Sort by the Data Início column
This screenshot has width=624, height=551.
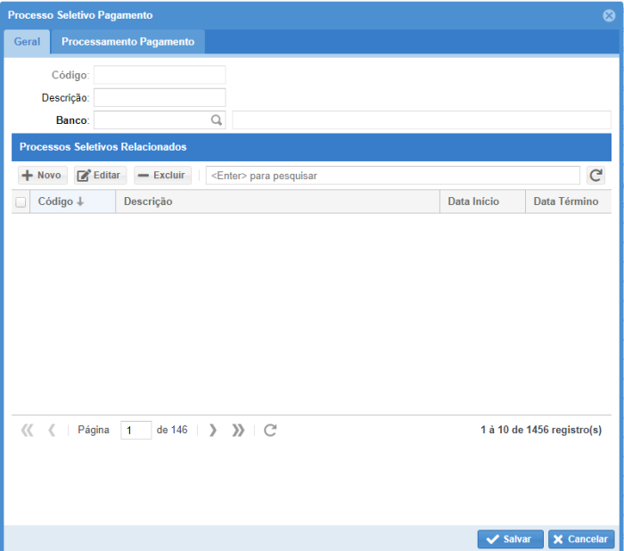473,201
